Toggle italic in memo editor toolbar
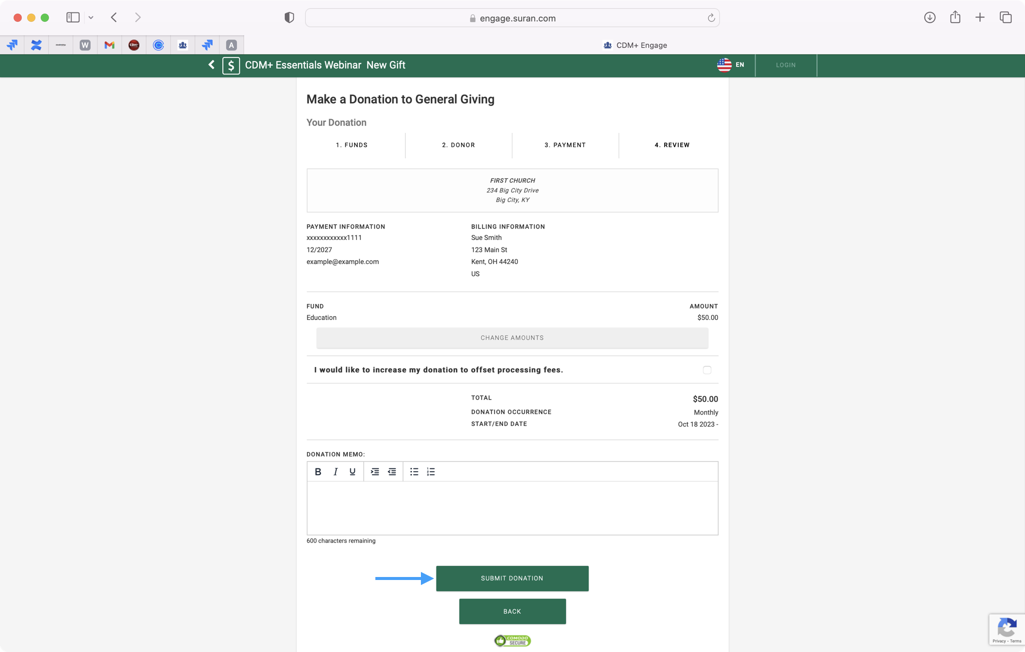The height and width of the screenshot is (652, 1025). (x=335, y=471)
